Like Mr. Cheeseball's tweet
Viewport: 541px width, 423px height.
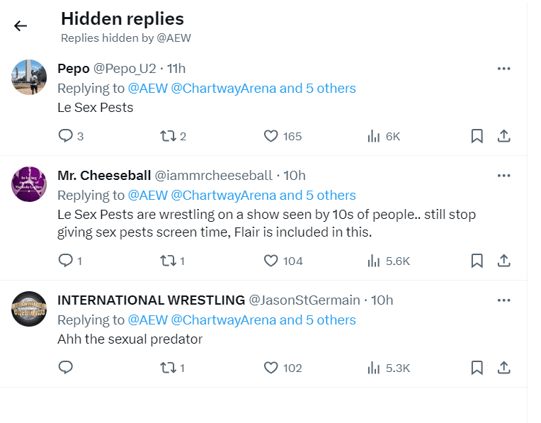tap(270, 261)
